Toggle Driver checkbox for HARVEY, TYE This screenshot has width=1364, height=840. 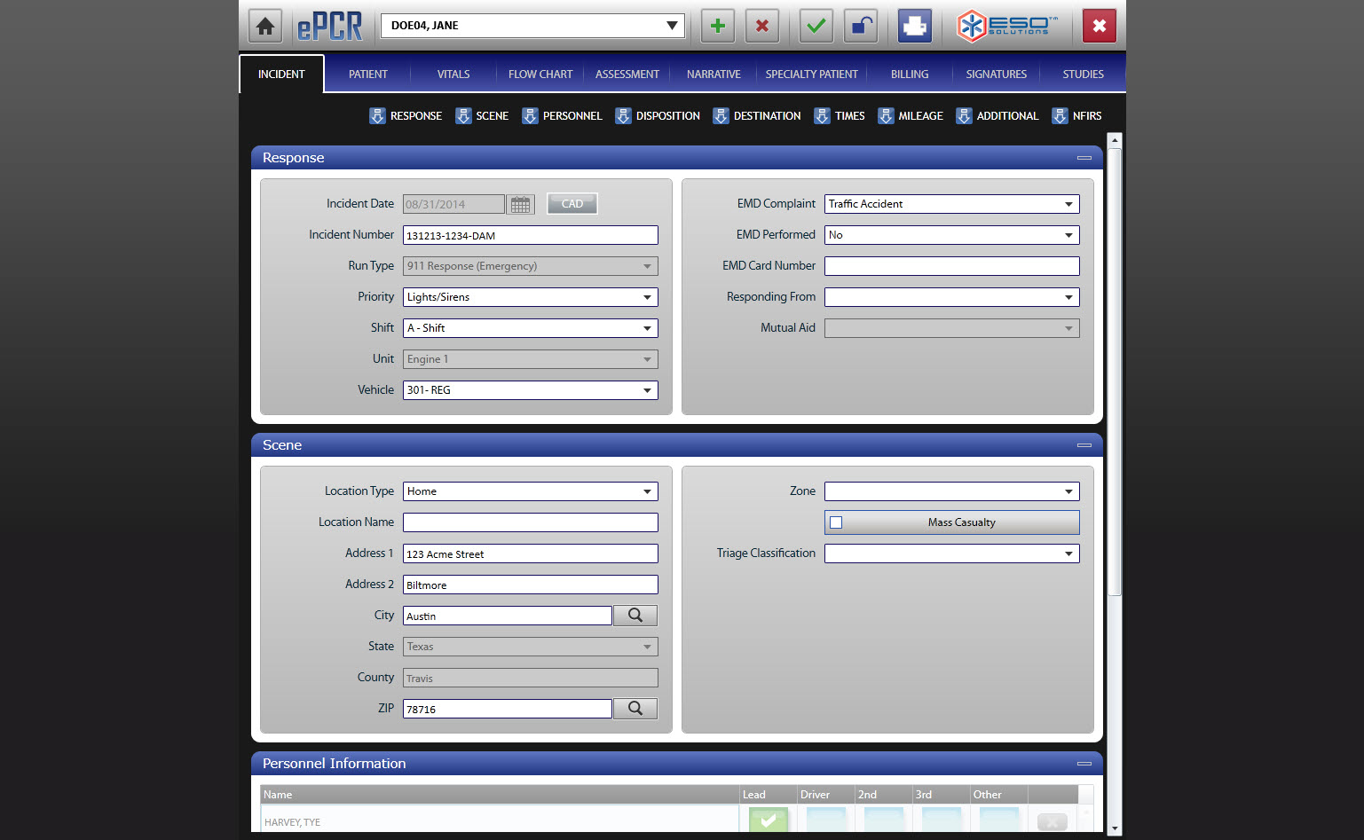tap(825, 820)
